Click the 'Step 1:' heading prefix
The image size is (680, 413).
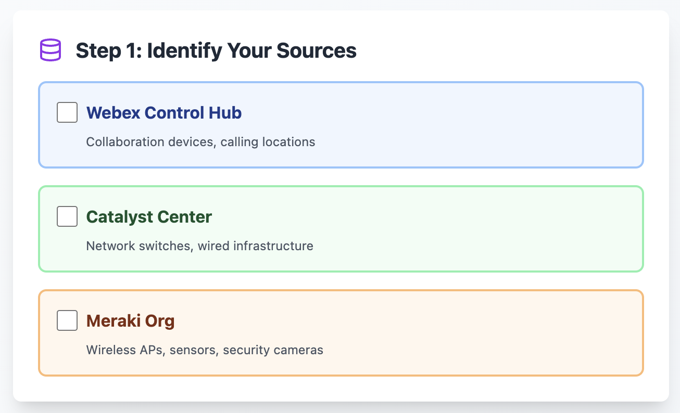(x=108, y=51)
